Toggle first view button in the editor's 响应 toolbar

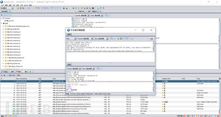[98, 69]
